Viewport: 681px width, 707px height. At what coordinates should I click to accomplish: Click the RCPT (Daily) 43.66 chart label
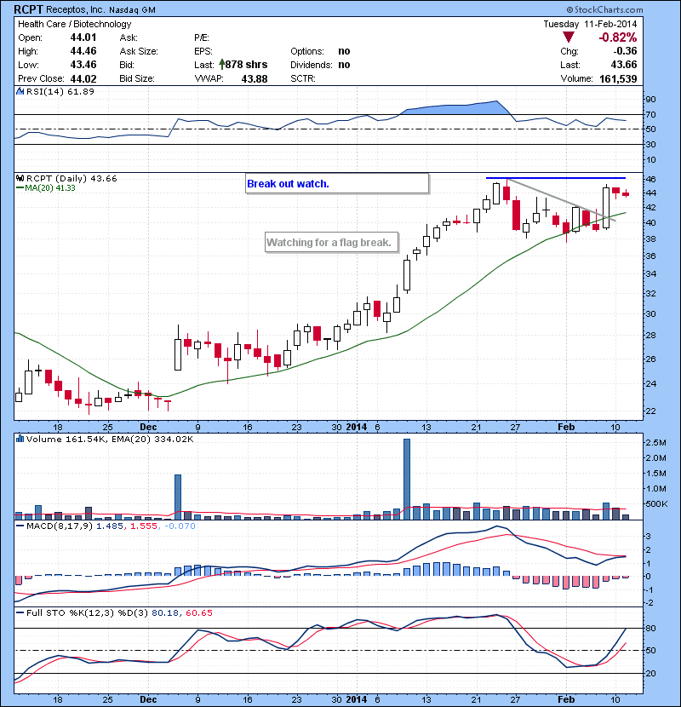72,179
